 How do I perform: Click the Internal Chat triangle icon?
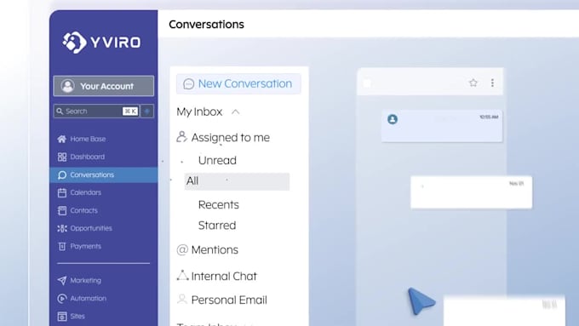point(182,276)
